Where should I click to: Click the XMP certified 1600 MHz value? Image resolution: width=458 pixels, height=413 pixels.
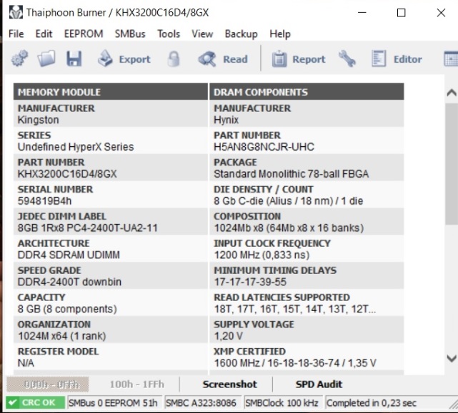coord(295,363)
